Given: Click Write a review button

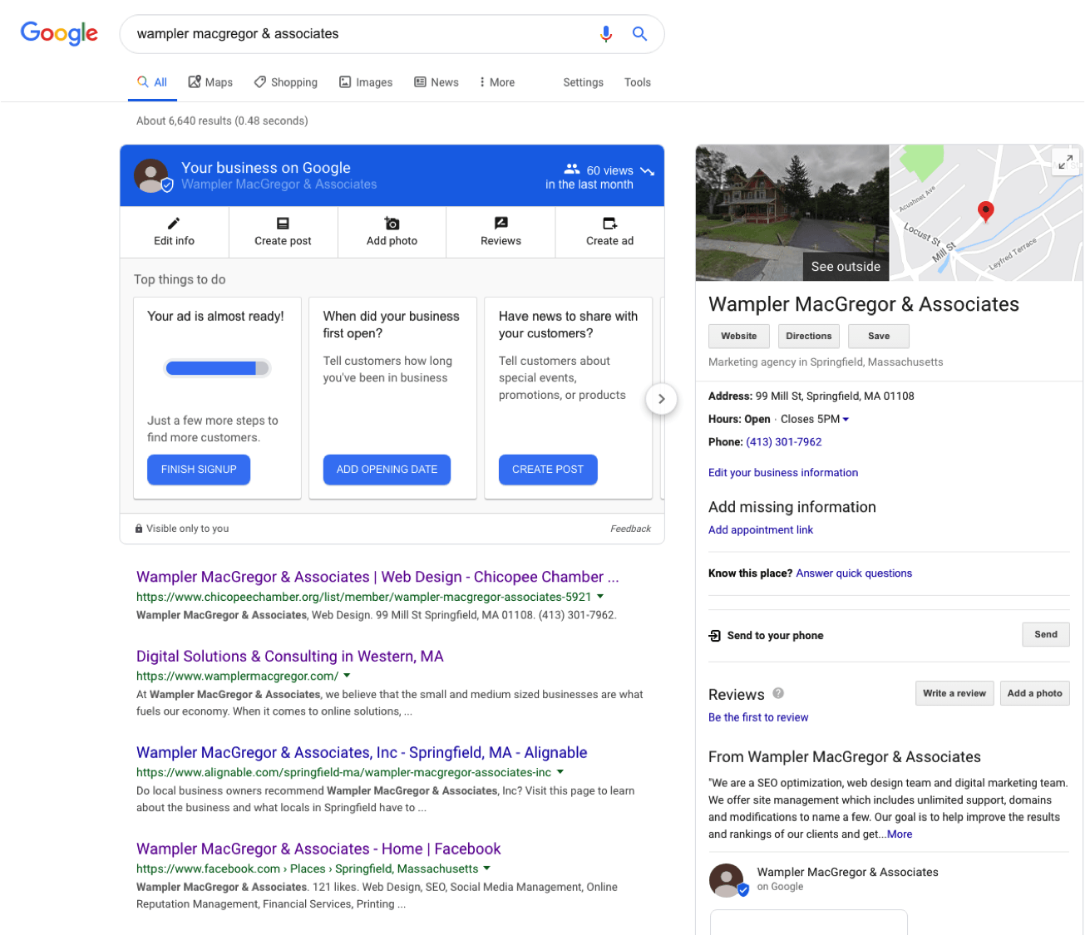Looking at the screenshot, I should pyautogui.click(x=954, y=693).
